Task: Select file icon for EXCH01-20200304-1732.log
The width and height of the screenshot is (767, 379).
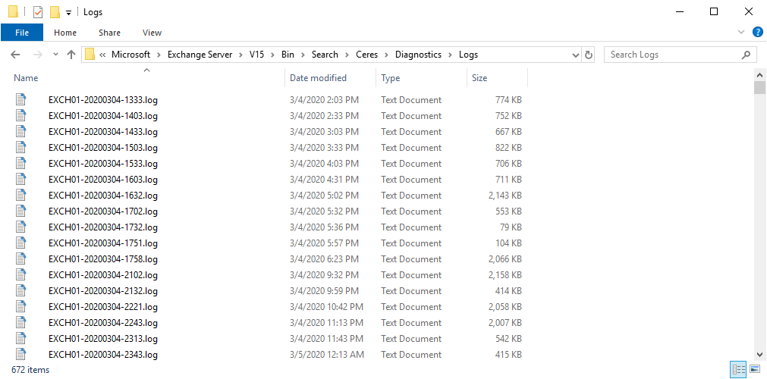Action: 20,227
